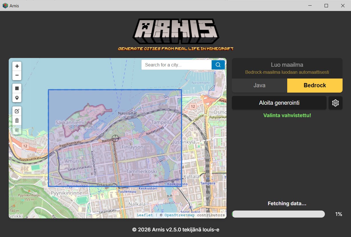Click the delete layers trash icon
This screenshot has width=351, height=237.
[17, 120]
